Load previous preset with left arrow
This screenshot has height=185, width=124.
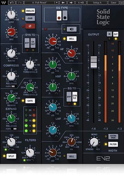[x=63, y=3]
